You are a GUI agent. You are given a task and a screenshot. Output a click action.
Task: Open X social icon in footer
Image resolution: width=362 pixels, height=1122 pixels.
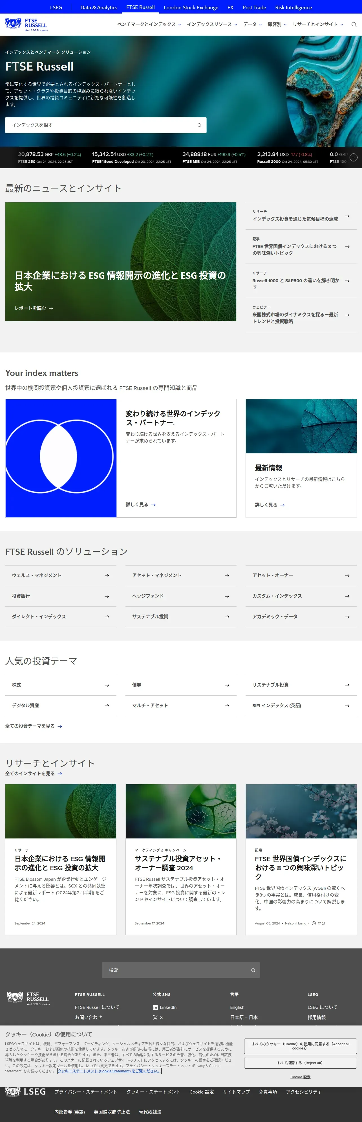tap(155, 1018)
